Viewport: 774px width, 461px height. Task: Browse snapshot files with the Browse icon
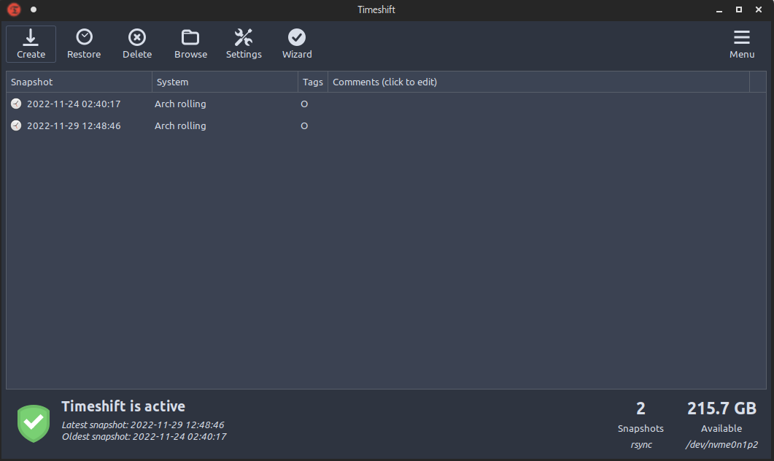point(190,44)
